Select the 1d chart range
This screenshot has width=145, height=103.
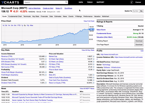click(3, 25)
